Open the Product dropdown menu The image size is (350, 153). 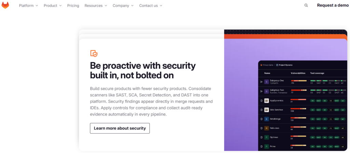53,5
